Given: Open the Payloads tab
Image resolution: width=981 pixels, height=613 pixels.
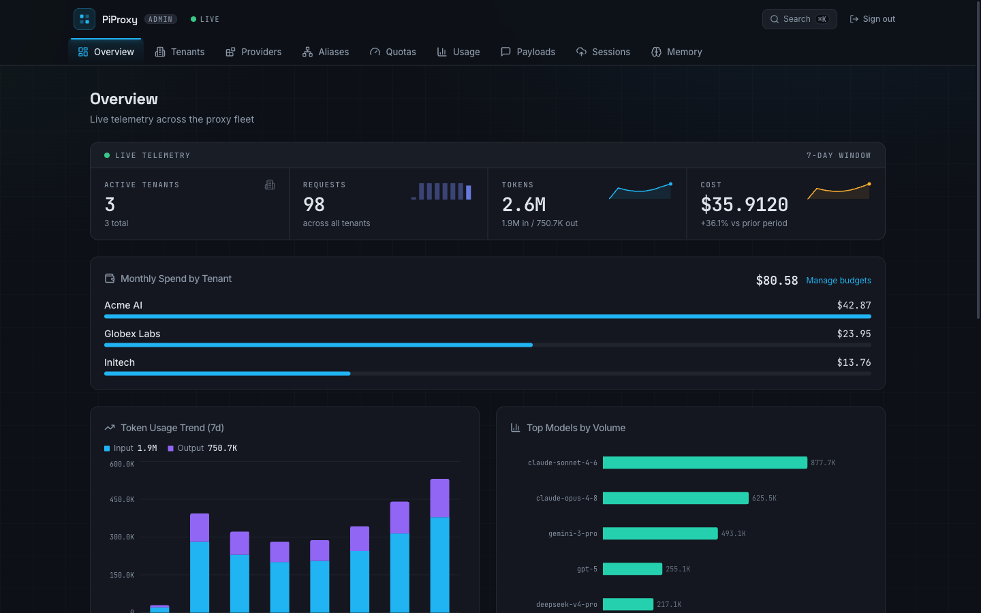Looking at the screenshot, I should point(528,52).
